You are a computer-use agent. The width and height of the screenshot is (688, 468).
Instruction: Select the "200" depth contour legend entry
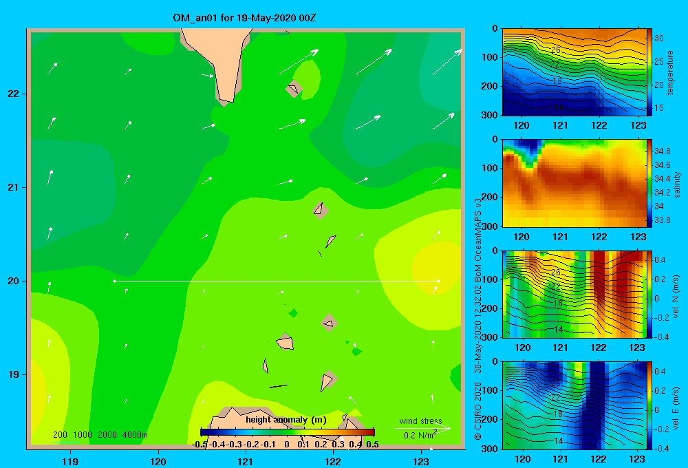[60, 435]
